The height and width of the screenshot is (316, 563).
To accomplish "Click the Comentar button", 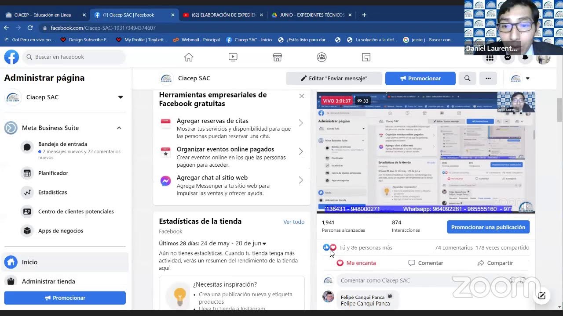I will click(x=425, y=263).
